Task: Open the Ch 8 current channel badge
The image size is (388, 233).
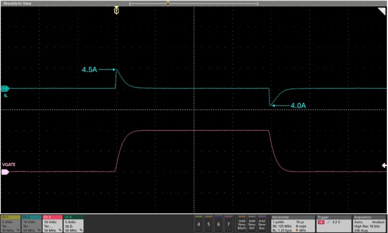Action: [74, 223]
